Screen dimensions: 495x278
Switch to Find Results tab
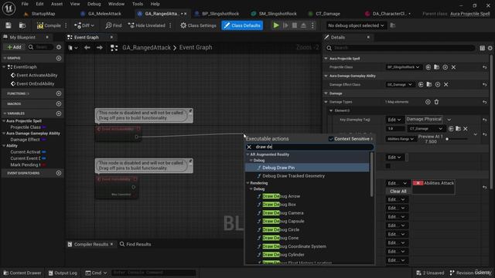[135, 244]
